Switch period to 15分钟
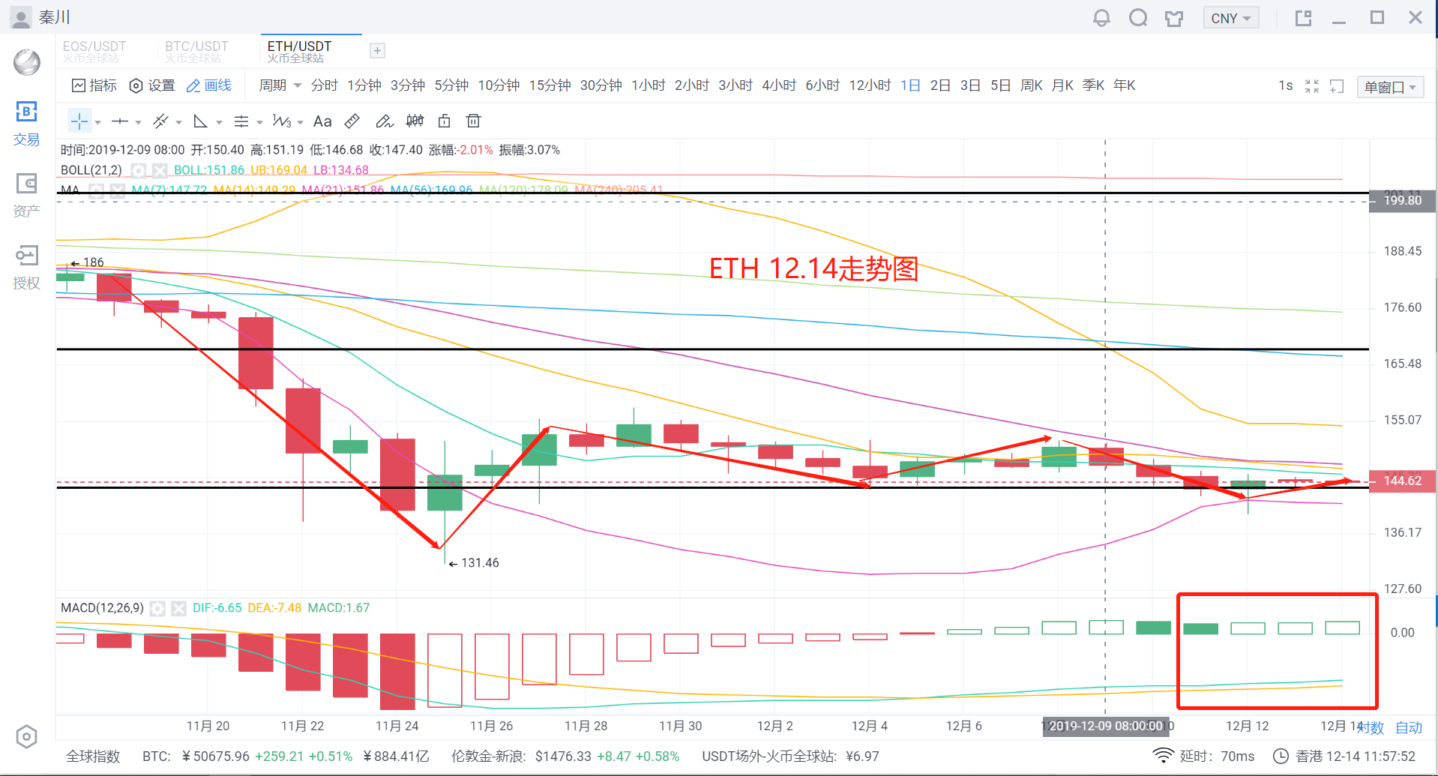Image resolution: width=1438 pixels, height=776 pixels. (550, 85)
